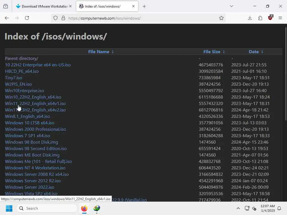Open the Internet Download Manager taskbar icon

97,208
